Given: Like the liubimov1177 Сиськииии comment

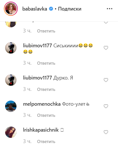Looking at the screenshot, I should (106, 48).
